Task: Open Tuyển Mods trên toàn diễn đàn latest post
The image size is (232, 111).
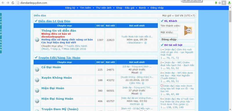Action: [x=137, y=37]
